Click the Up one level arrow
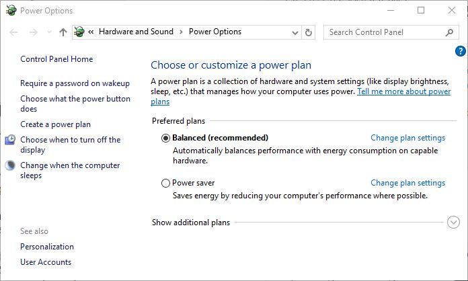The width and height of the screenshot is (468, 281). coord(63,32)
